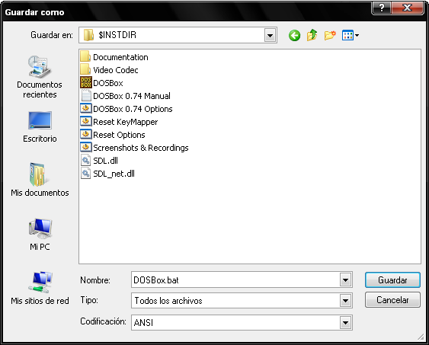This screenshot has height=345, width=429.
Task: Click the dialog resize grip corner
Action: 421,337
